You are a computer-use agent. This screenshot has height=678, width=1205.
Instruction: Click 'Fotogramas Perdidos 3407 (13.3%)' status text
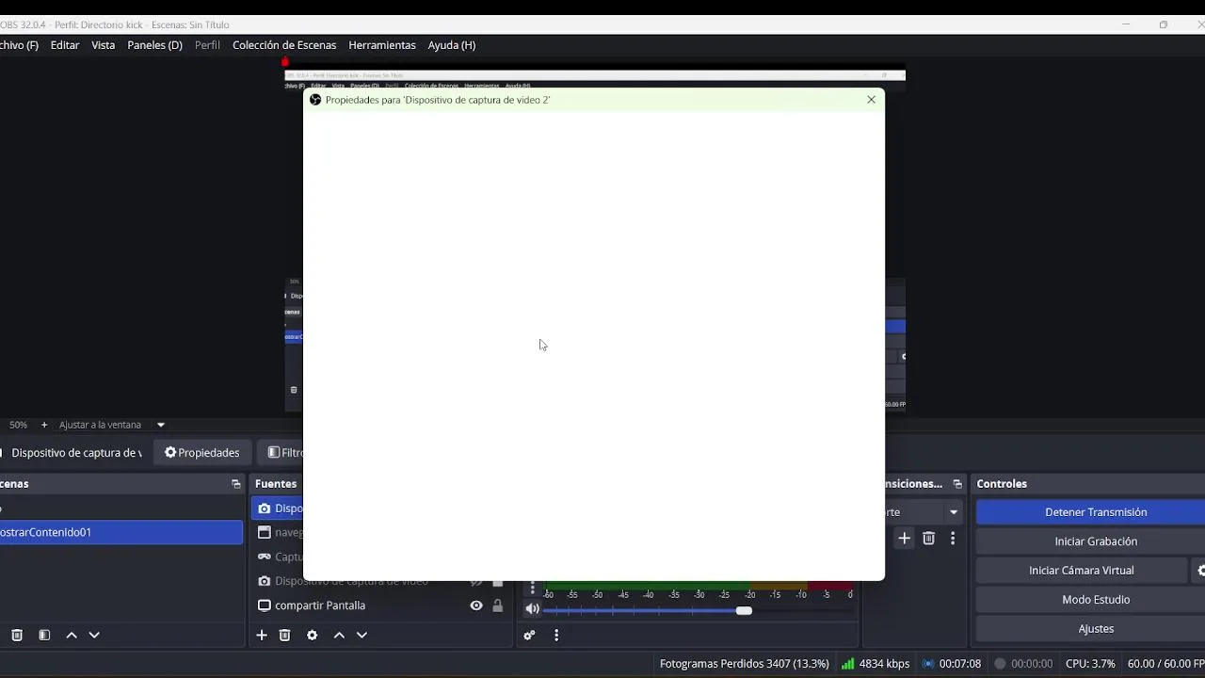tap(744, 664)
